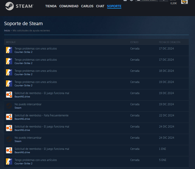This screenshot has width=195, height=169.
Task: Go to Inicio in the breadcrumb
Action: pos(7,31)
